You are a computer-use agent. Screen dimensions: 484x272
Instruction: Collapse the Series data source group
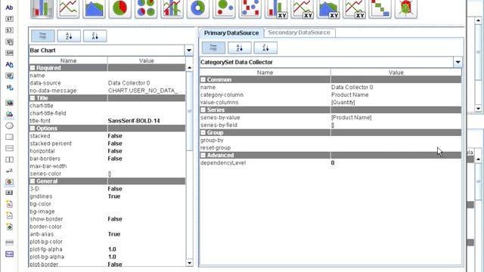click(x=203, y=110)
